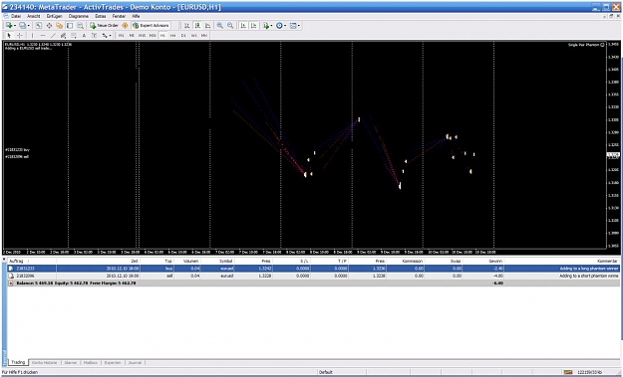Select the text label tool
The image size is (623, 377).
point(94,35)
